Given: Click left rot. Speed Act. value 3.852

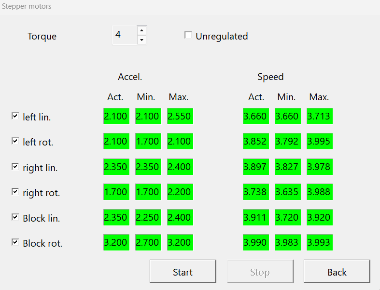Looking at the screenshot, I should 256,141.
